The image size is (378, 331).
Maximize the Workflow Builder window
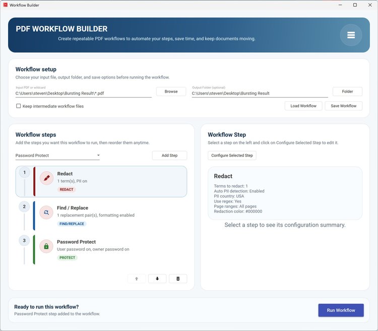pos(355,5)
